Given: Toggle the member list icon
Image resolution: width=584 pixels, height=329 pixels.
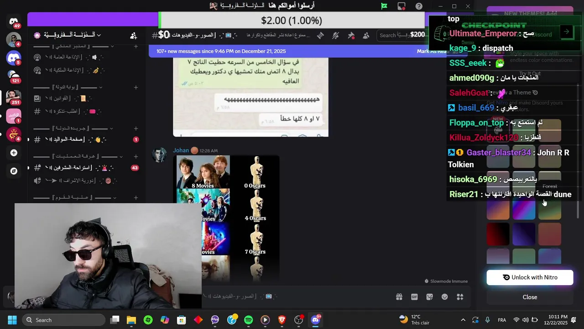Looking at the screenshot, I should point(366,35).
